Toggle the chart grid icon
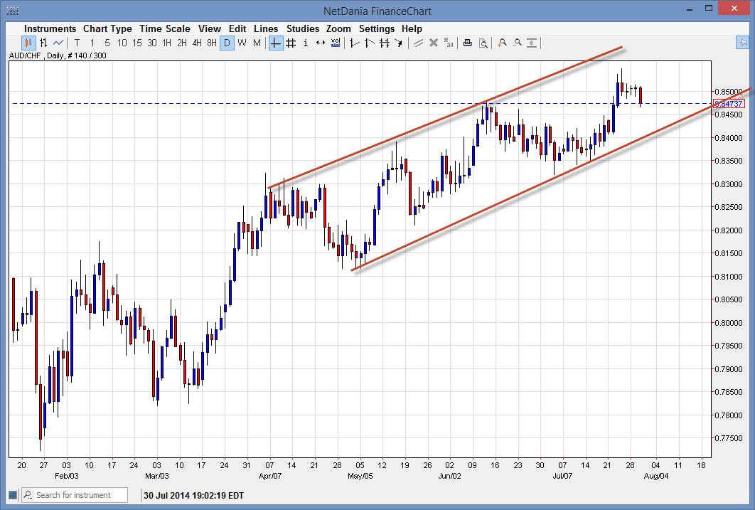The image size is (755, 510). click(x=290, y=43)
